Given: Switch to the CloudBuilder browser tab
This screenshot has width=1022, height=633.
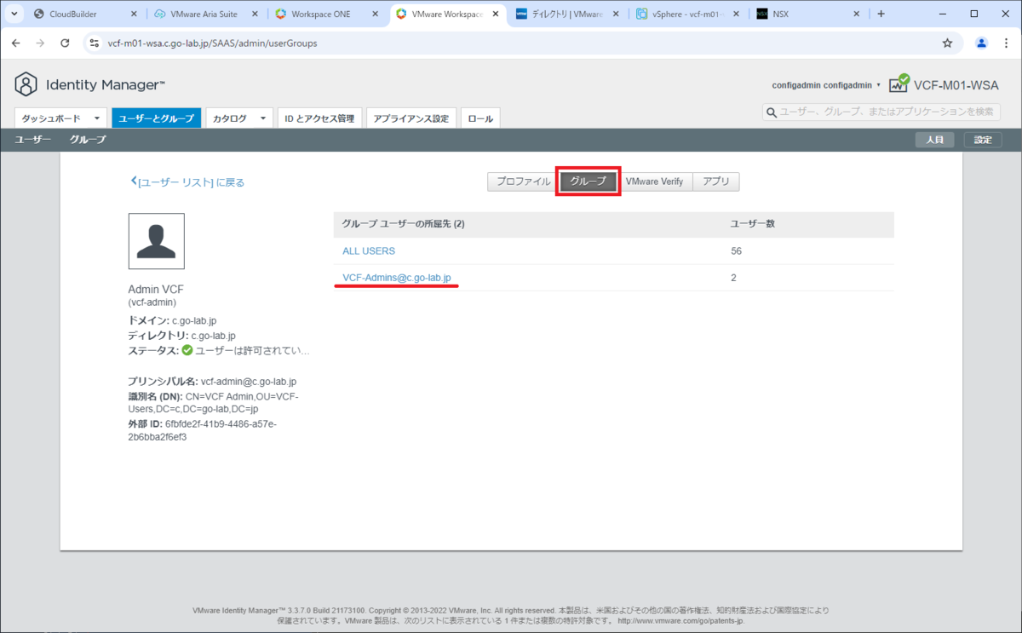Looking at the screenshot, I should click(x=85, y=14).
